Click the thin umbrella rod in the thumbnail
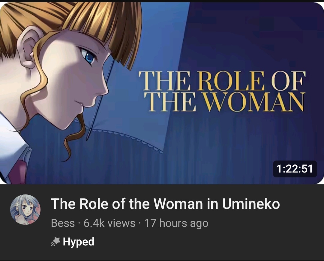The image size is (324, 261). (100, 99)
